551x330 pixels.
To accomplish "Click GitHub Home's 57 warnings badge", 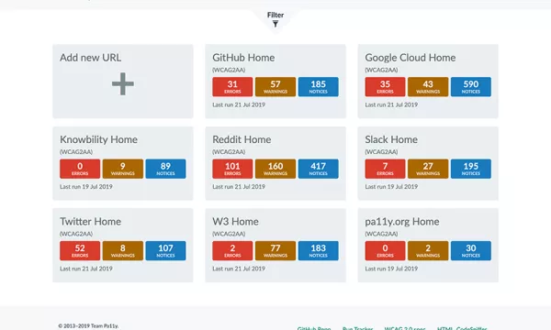I will [x=275, y=86].
